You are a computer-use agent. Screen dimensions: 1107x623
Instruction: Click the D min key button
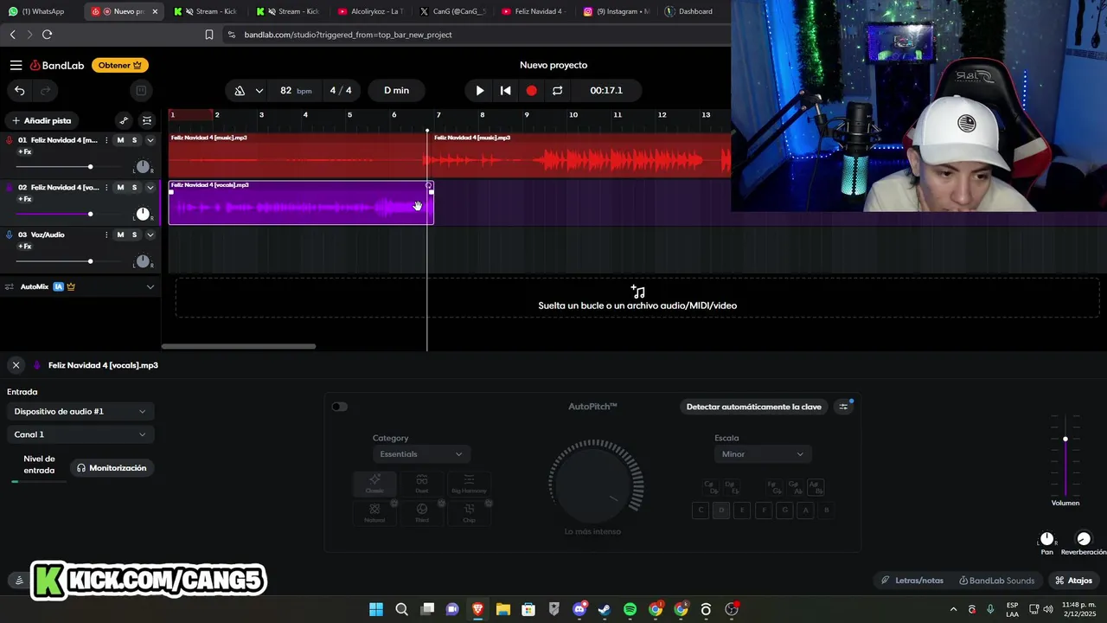click(397, 91)
